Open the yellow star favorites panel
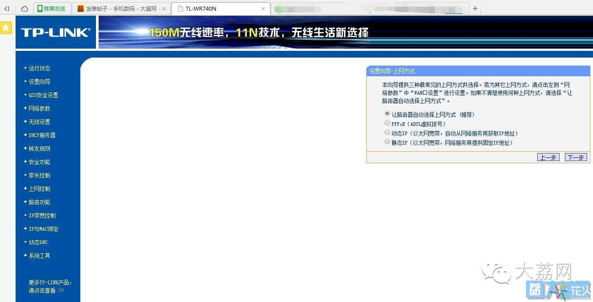This screenshot has width=593, height=302. [x=6, y=27]
